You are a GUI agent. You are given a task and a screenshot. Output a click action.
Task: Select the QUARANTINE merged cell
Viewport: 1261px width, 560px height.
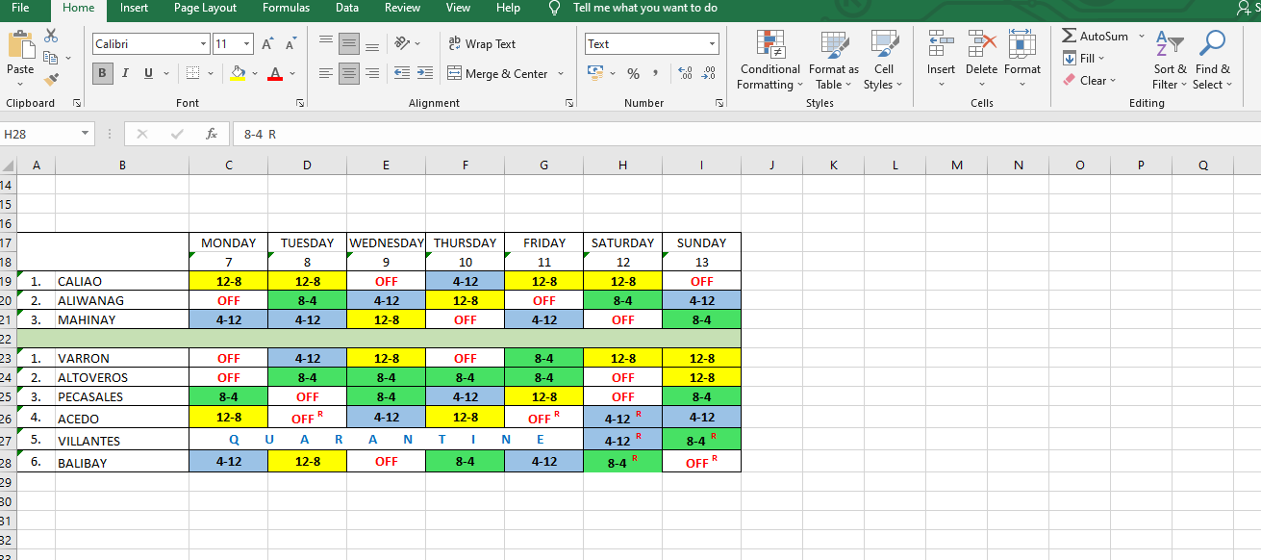coord(386,439)
